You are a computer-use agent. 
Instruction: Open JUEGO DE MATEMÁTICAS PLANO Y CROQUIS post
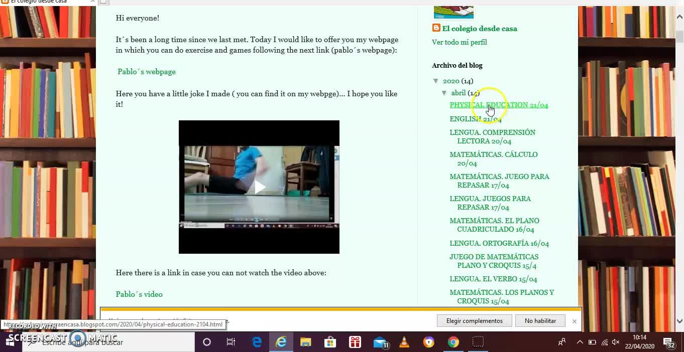point(494,261)
